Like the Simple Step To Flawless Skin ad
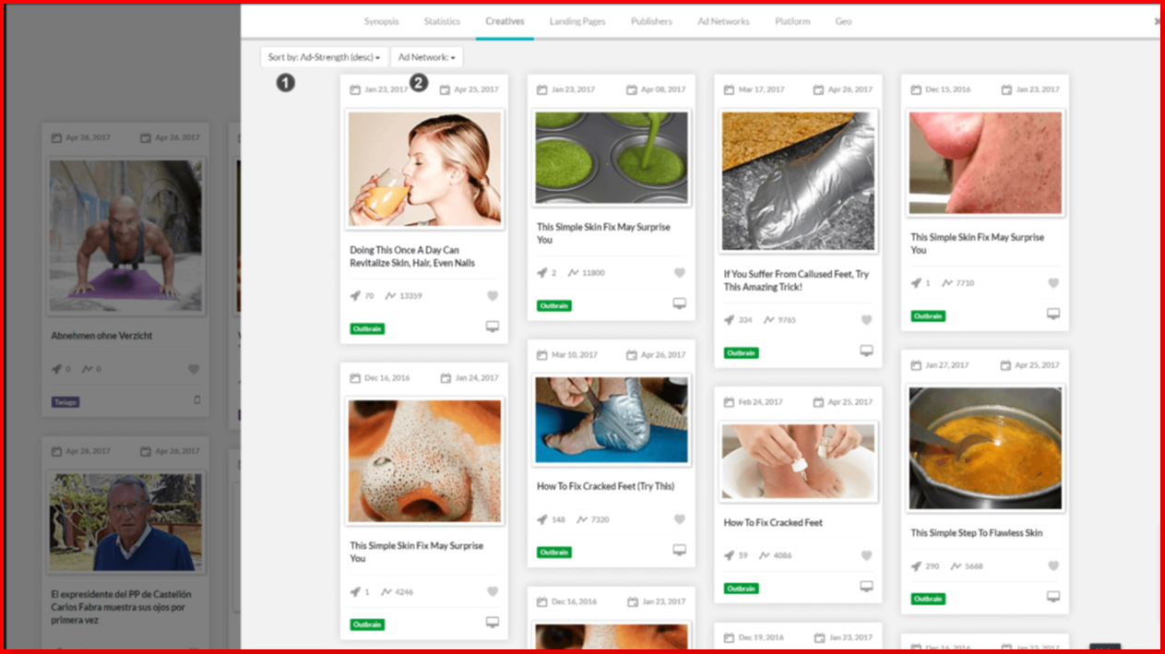Viewport: 1165px width, 654px height. [1053, 566]
